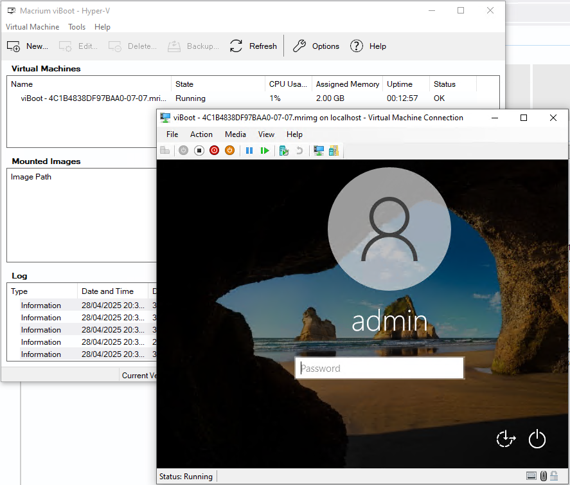This screenshot has width=570, height=485.
Task: Turn off the virtual machine with the stop icon
Action: tap(199, 150)
